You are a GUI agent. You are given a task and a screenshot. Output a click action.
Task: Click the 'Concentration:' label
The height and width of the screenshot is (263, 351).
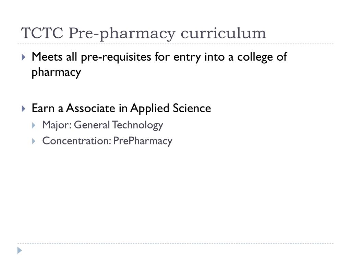[76, 141]
